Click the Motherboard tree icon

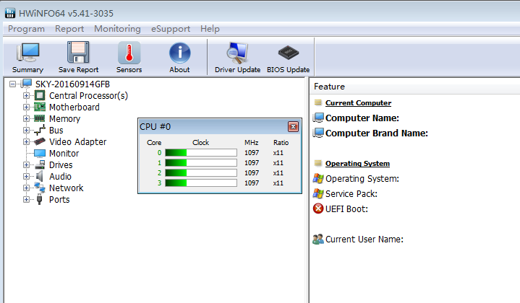(x=40, y=107)
